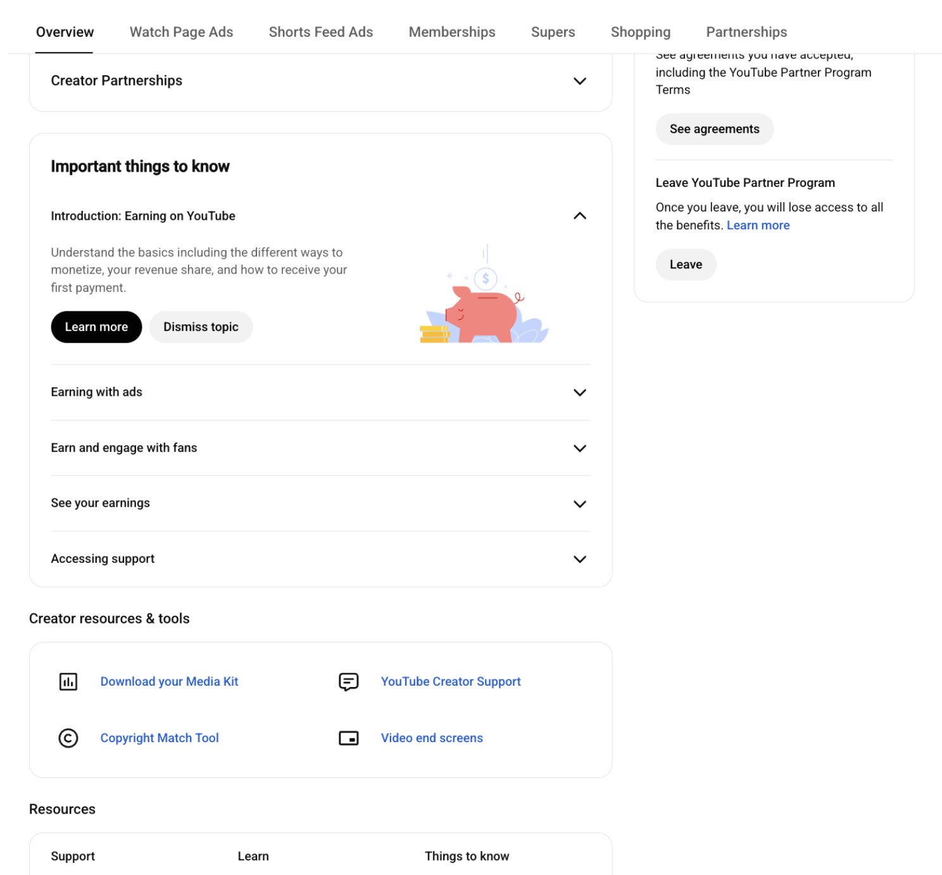Click the Accessing support label
Viewport: 942px width, 875px height.
(x=103, y=558)
